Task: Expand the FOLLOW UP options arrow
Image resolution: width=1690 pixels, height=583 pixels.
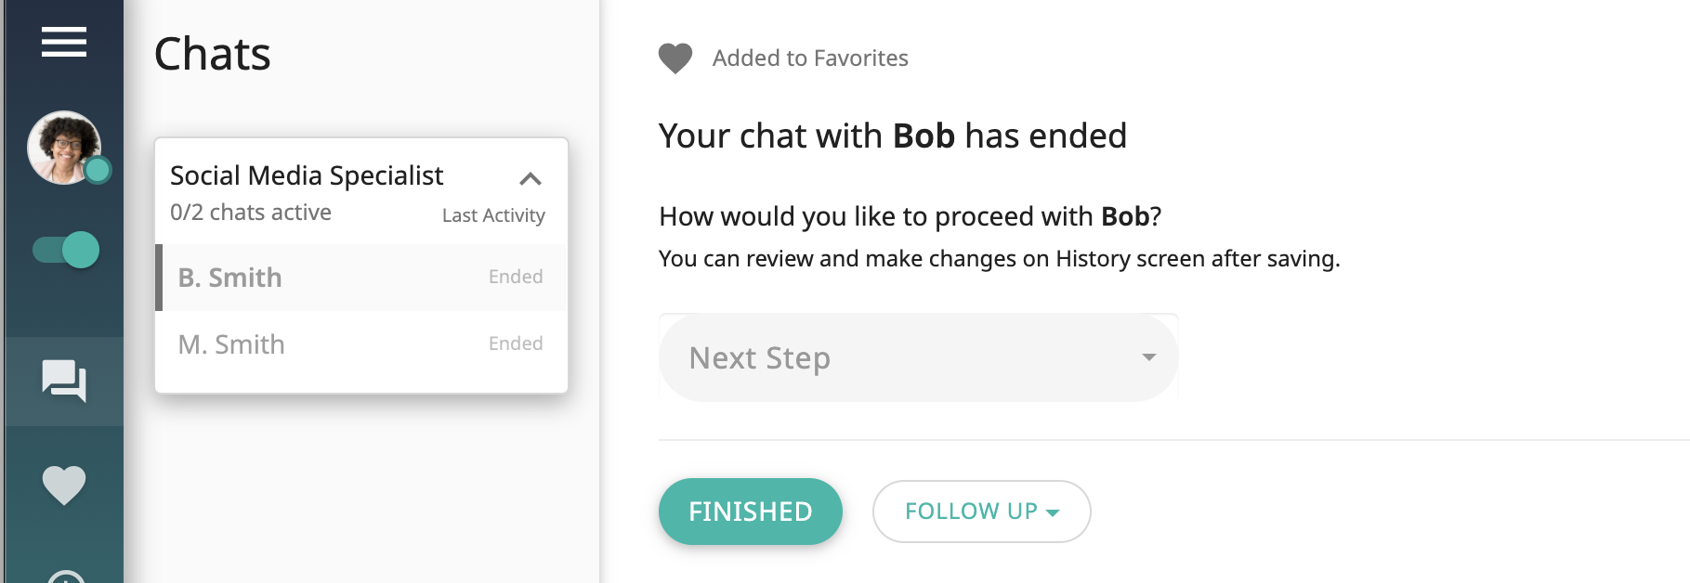Action: pos(1051,512)
